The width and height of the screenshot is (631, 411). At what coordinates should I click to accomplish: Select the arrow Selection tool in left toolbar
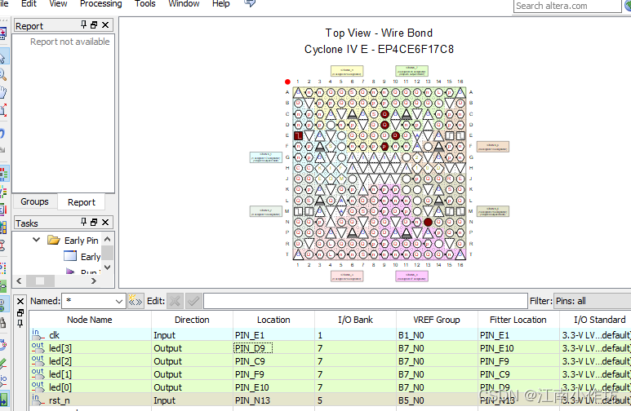pos(2,57)
